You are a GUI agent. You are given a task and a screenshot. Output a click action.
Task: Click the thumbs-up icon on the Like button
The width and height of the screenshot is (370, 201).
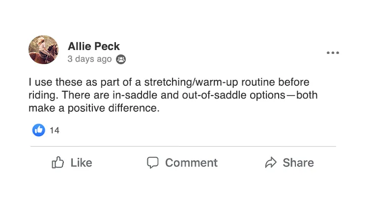tap(58, 162)
